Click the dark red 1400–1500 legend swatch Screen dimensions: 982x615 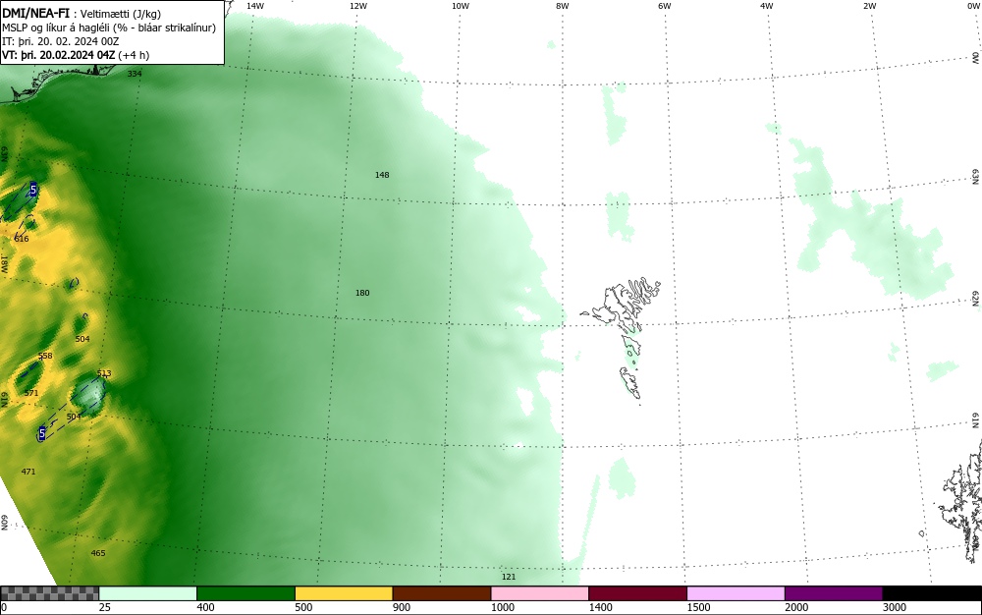pos(637,593)
